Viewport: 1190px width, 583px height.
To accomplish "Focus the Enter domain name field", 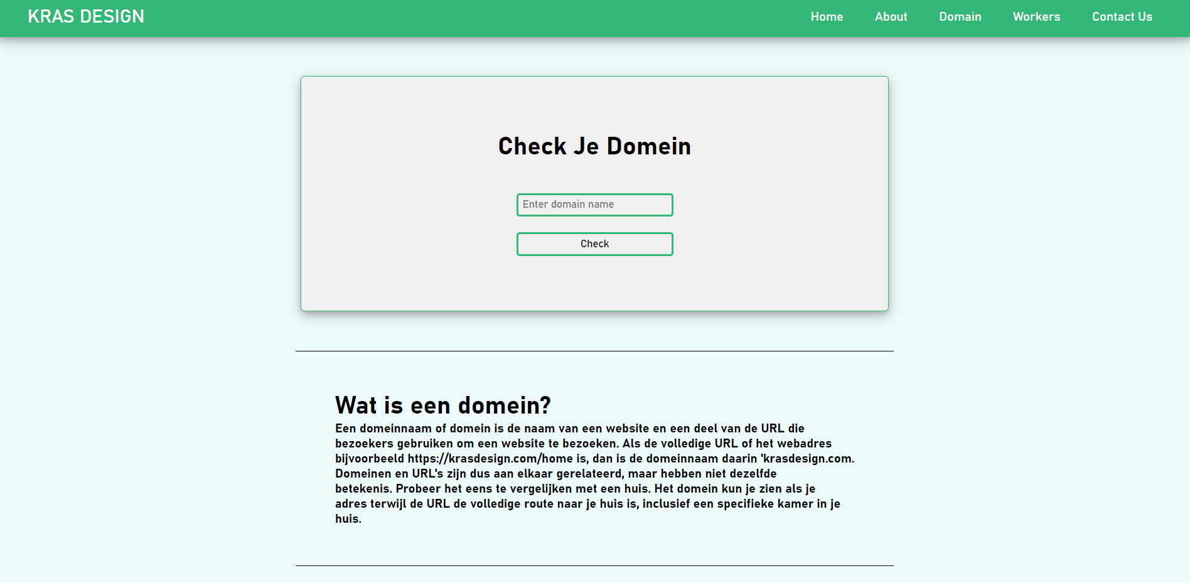I will pyautogui.click(x=594, y=205).
